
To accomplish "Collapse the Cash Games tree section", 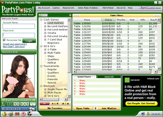I will coord(41,20).
